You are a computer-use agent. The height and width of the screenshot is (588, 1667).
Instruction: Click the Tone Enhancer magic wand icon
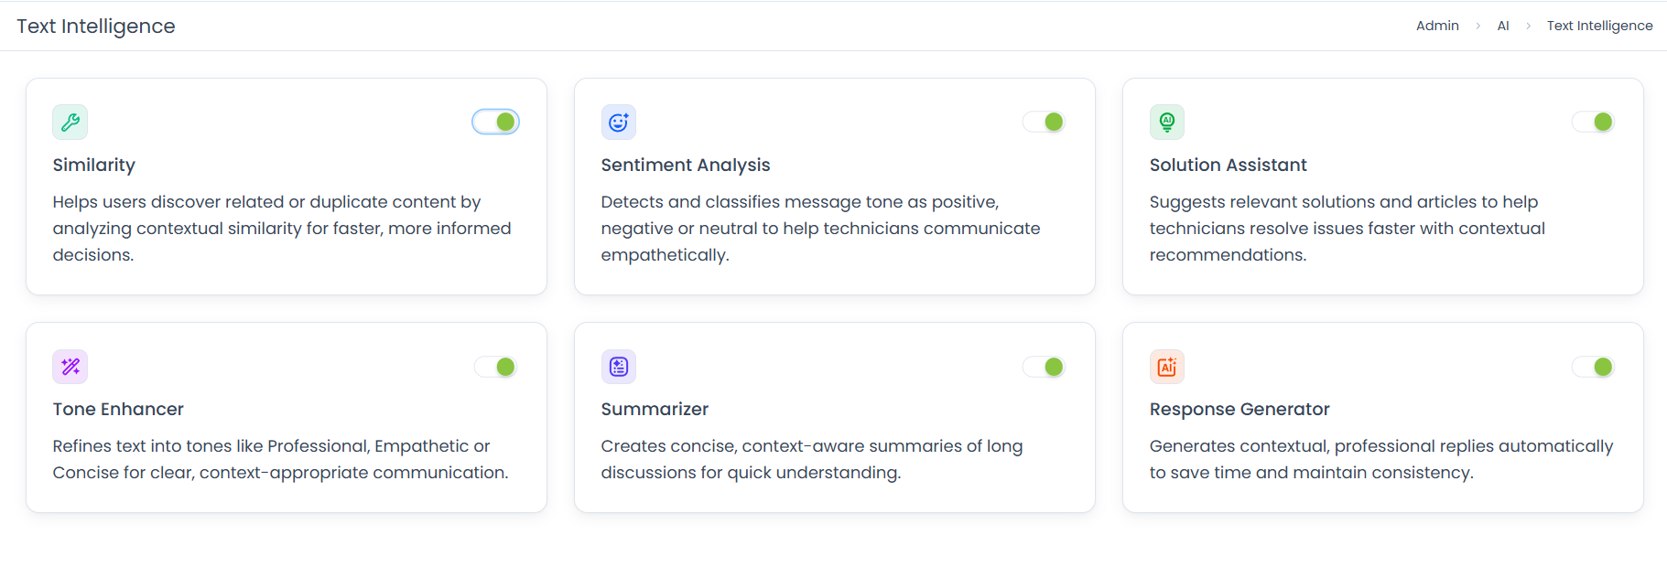click(x=70, y=367)
